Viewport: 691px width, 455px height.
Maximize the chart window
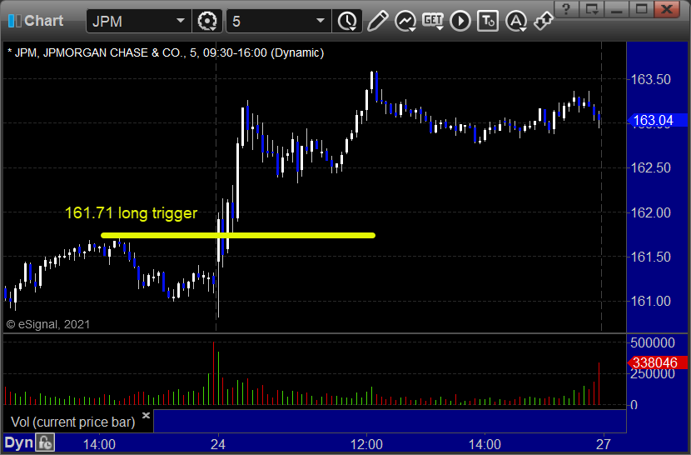[642, 9]
